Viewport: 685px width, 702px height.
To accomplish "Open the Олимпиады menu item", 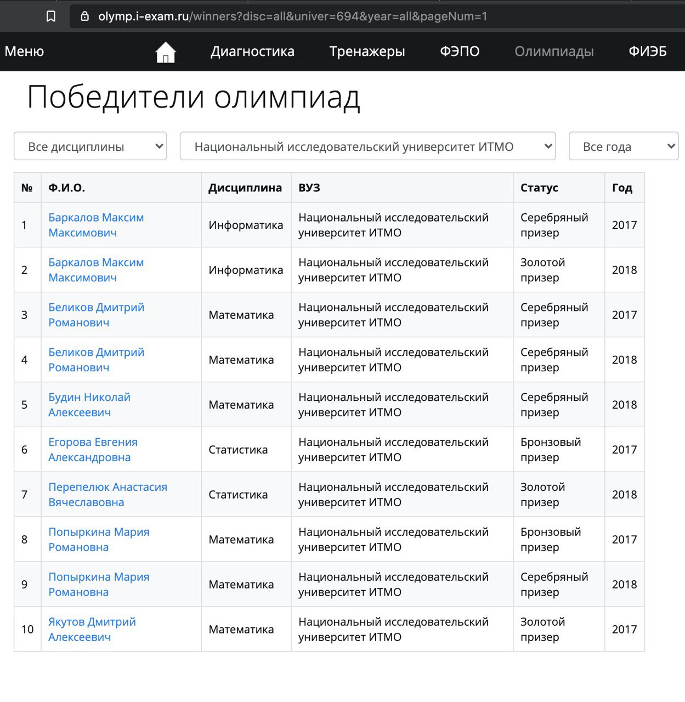I will pos(554,52).
